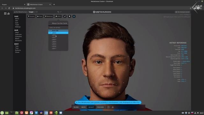Bookmark page with the star icon

[x=191, y=8]
